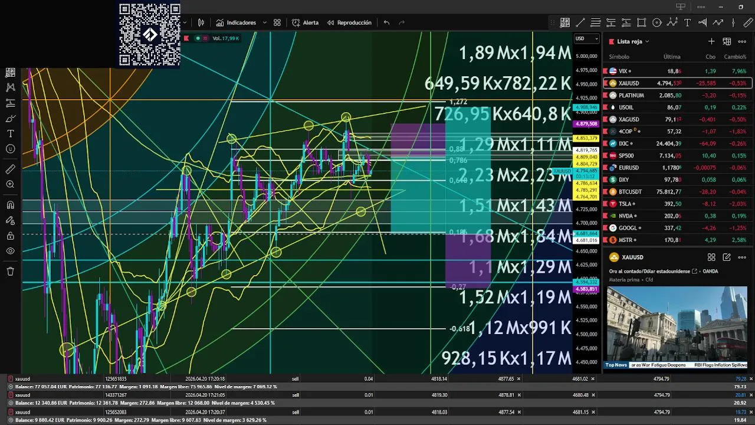Expand Balance 9 880.42 EUR row
Image resolution: width=755 pixels, height=425 pixels.
tap(11, 420)
